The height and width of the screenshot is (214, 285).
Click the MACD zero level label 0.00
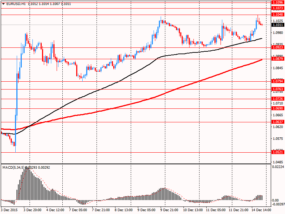point(275,200)
